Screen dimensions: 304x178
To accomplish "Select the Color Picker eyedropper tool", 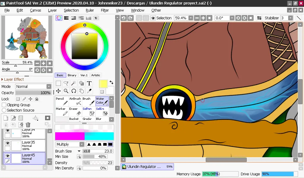I will click(89, 91).
